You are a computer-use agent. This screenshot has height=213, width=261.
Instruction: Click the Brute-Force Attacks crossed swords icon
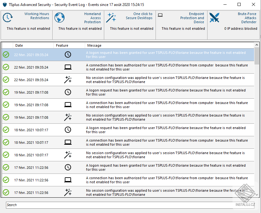[214, 18]
